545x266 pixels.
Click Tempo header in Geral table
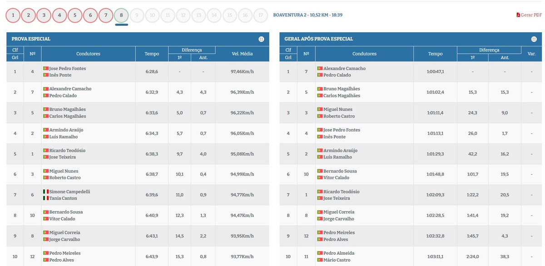[x=435, y=54]
